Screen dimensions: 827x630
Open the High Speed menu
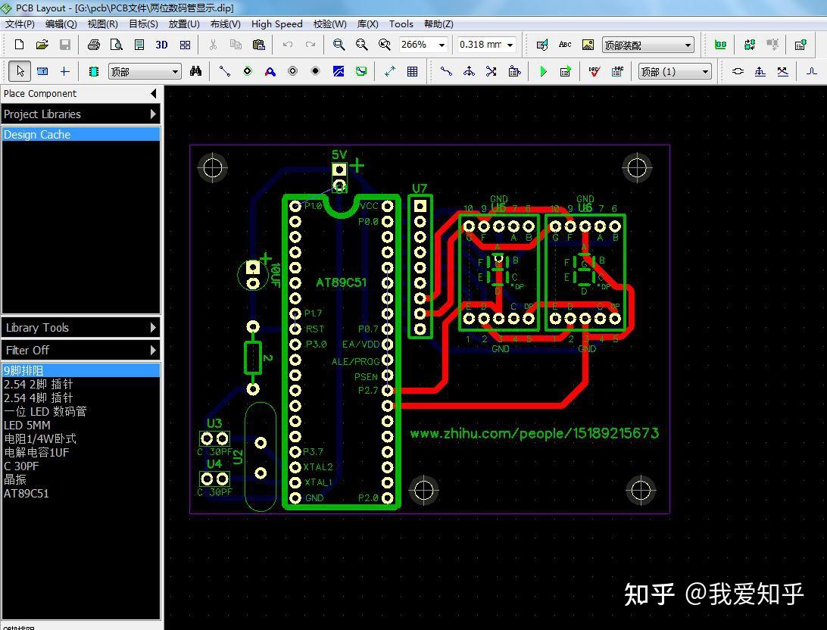click(x=276, y=23)
